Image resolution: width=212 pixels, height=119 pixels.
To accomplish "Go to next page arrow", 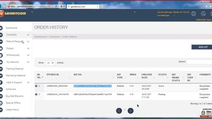I will tap(131, 111).
